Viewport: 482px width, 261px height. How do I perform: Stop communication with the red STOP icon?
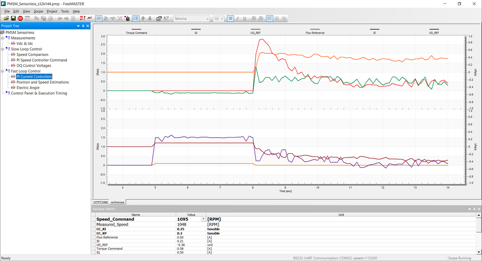click(20, 18)
